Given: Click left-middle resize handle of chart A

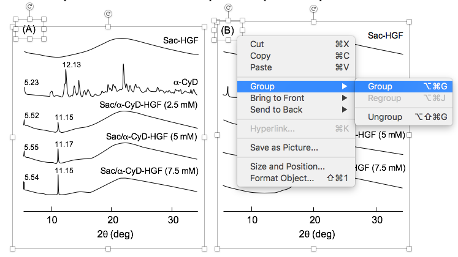Looking at the screenshot, I should (x=12, y=137).
